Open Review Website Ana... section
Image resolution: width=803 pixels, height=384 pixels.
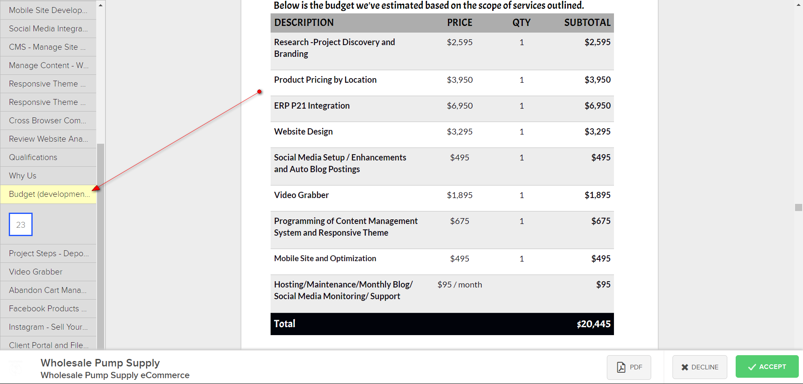[x=48, y=139]
